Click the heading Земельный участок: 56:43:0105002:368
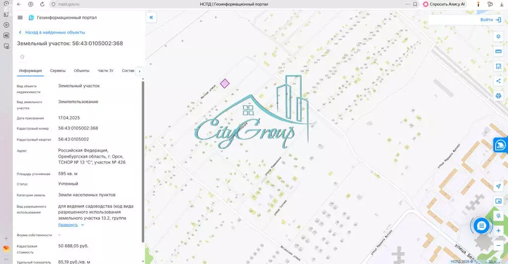This screenshot has height=264, width=508. click(70, 43)
